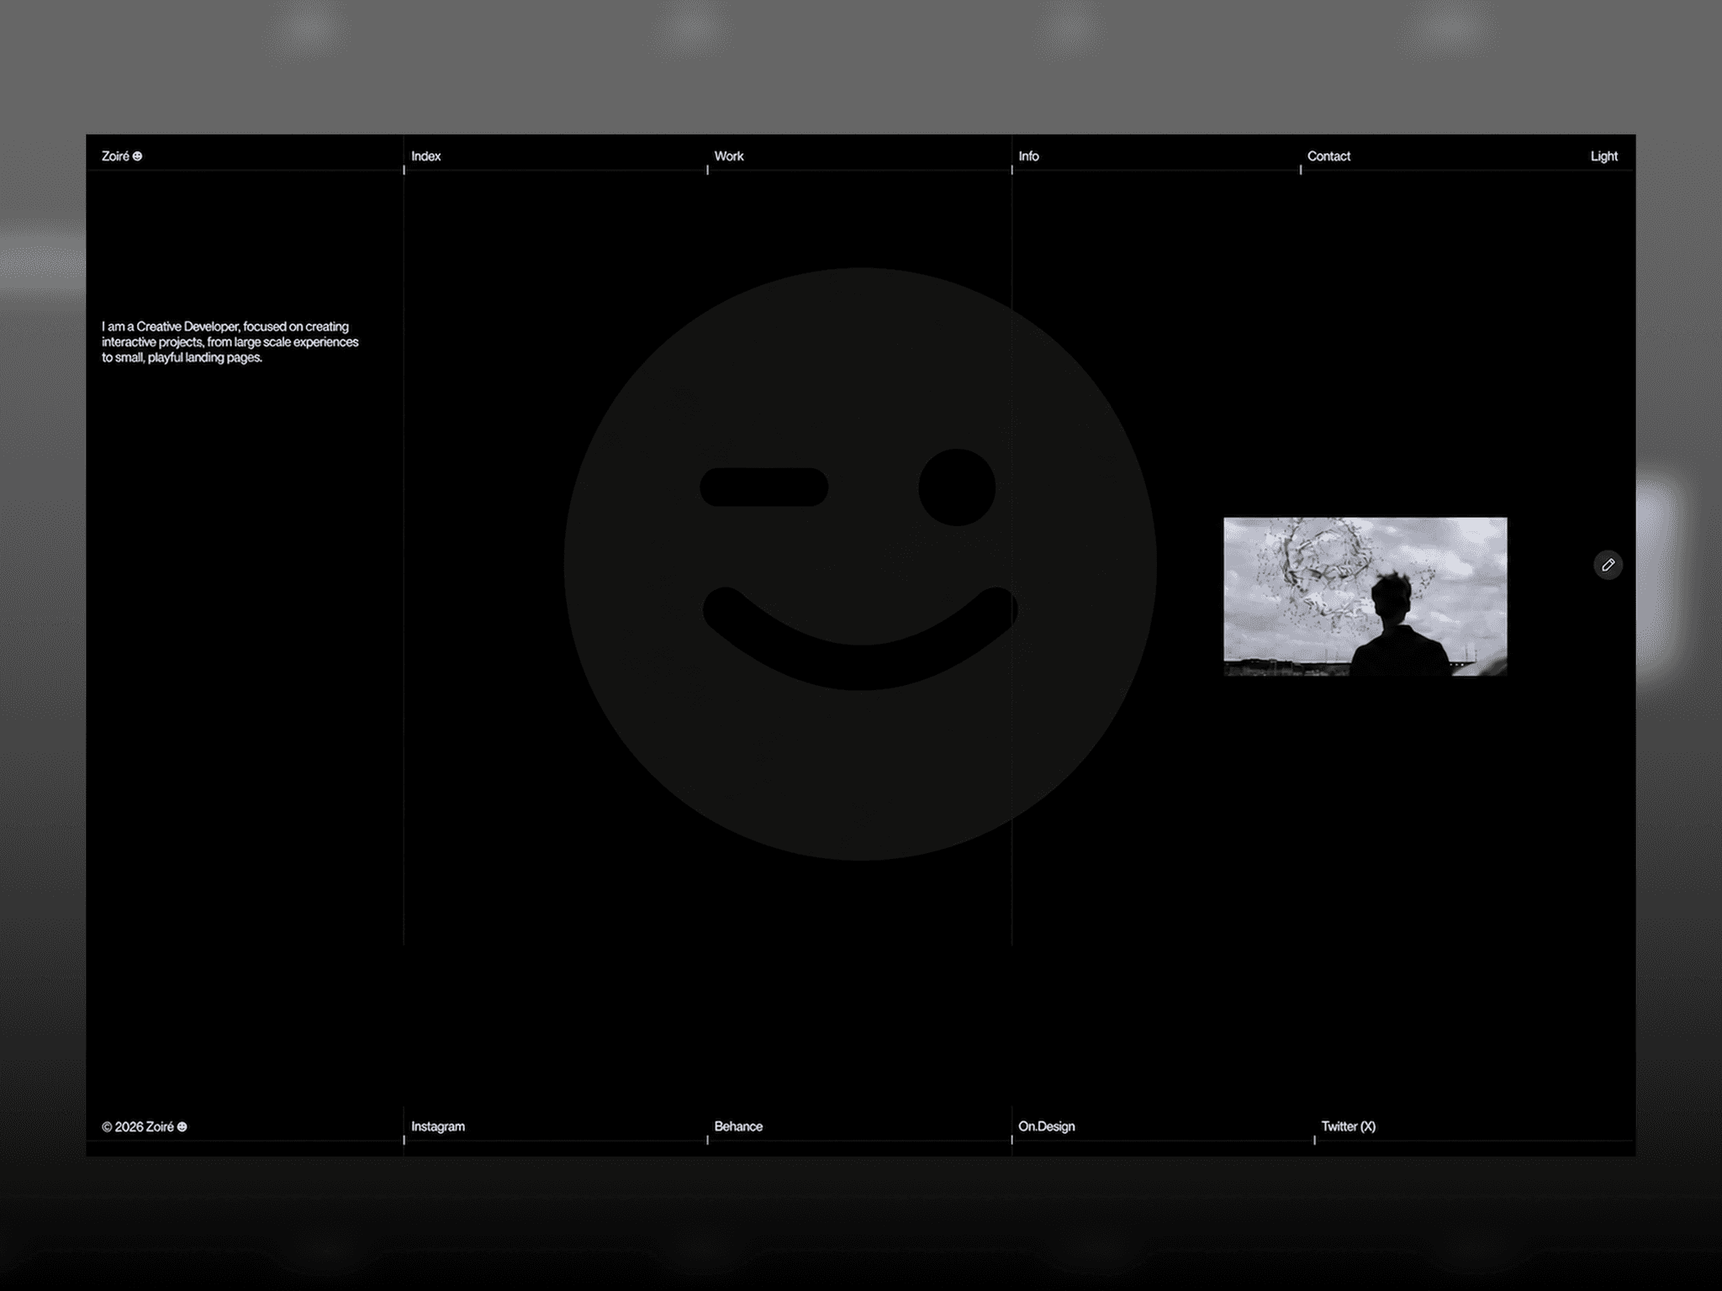Switch to Light theme
The width and height of the screenshot is (1722, 1291).
pos(1603,156)
